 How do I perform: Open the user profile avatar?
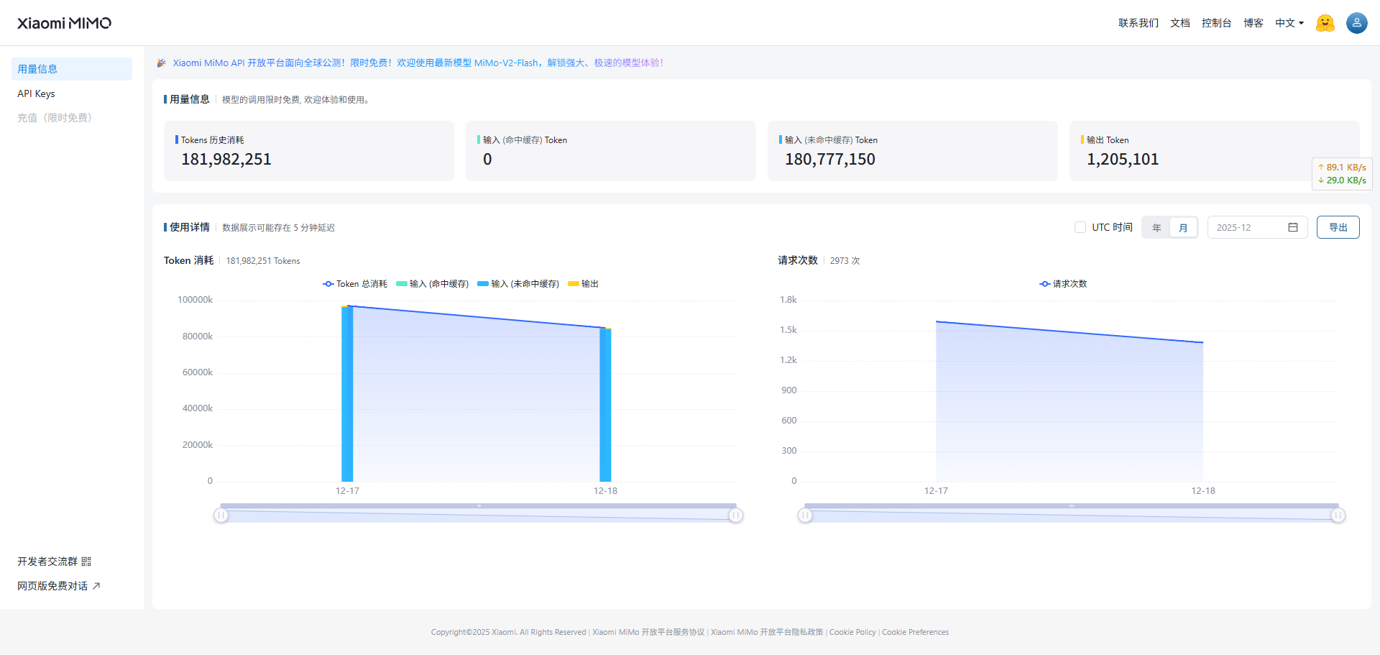1356,23
